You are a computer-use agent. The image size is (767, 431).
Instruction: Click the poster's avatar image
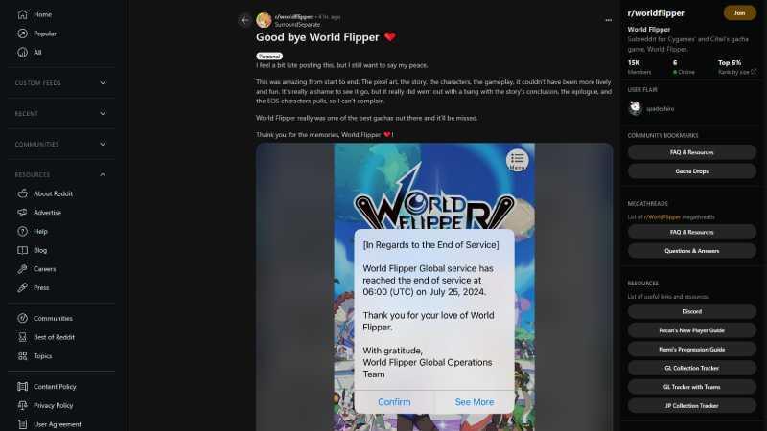tap(265, 20)
